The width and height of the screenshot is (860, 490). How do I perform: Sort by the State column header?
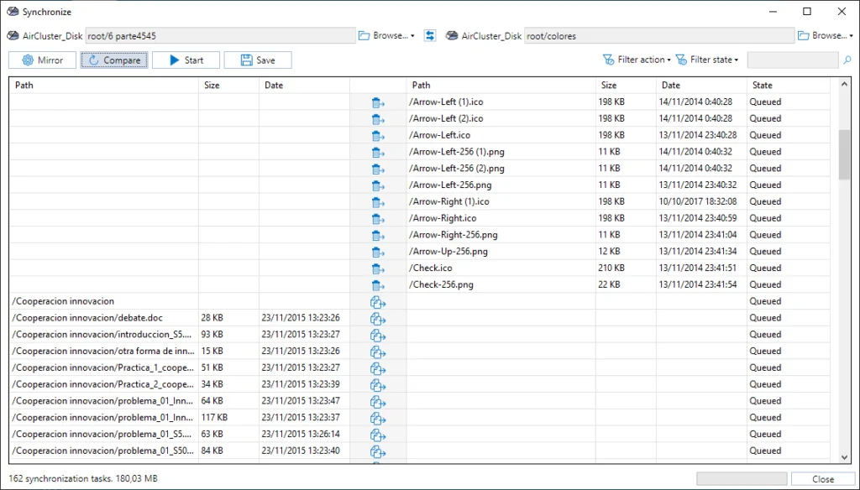coord(788,85)
